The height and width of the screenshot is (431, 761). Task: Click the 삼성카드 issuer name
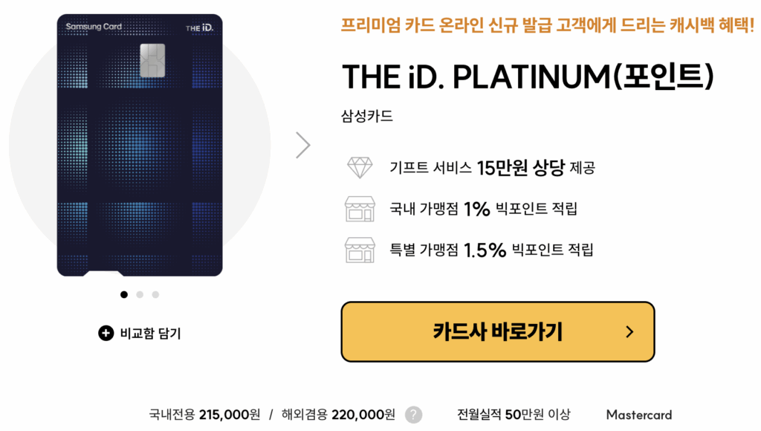click(367, 116)
